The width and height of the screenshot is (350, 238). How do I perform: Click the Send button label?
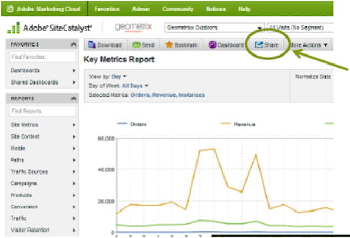(x=148, y=45)
